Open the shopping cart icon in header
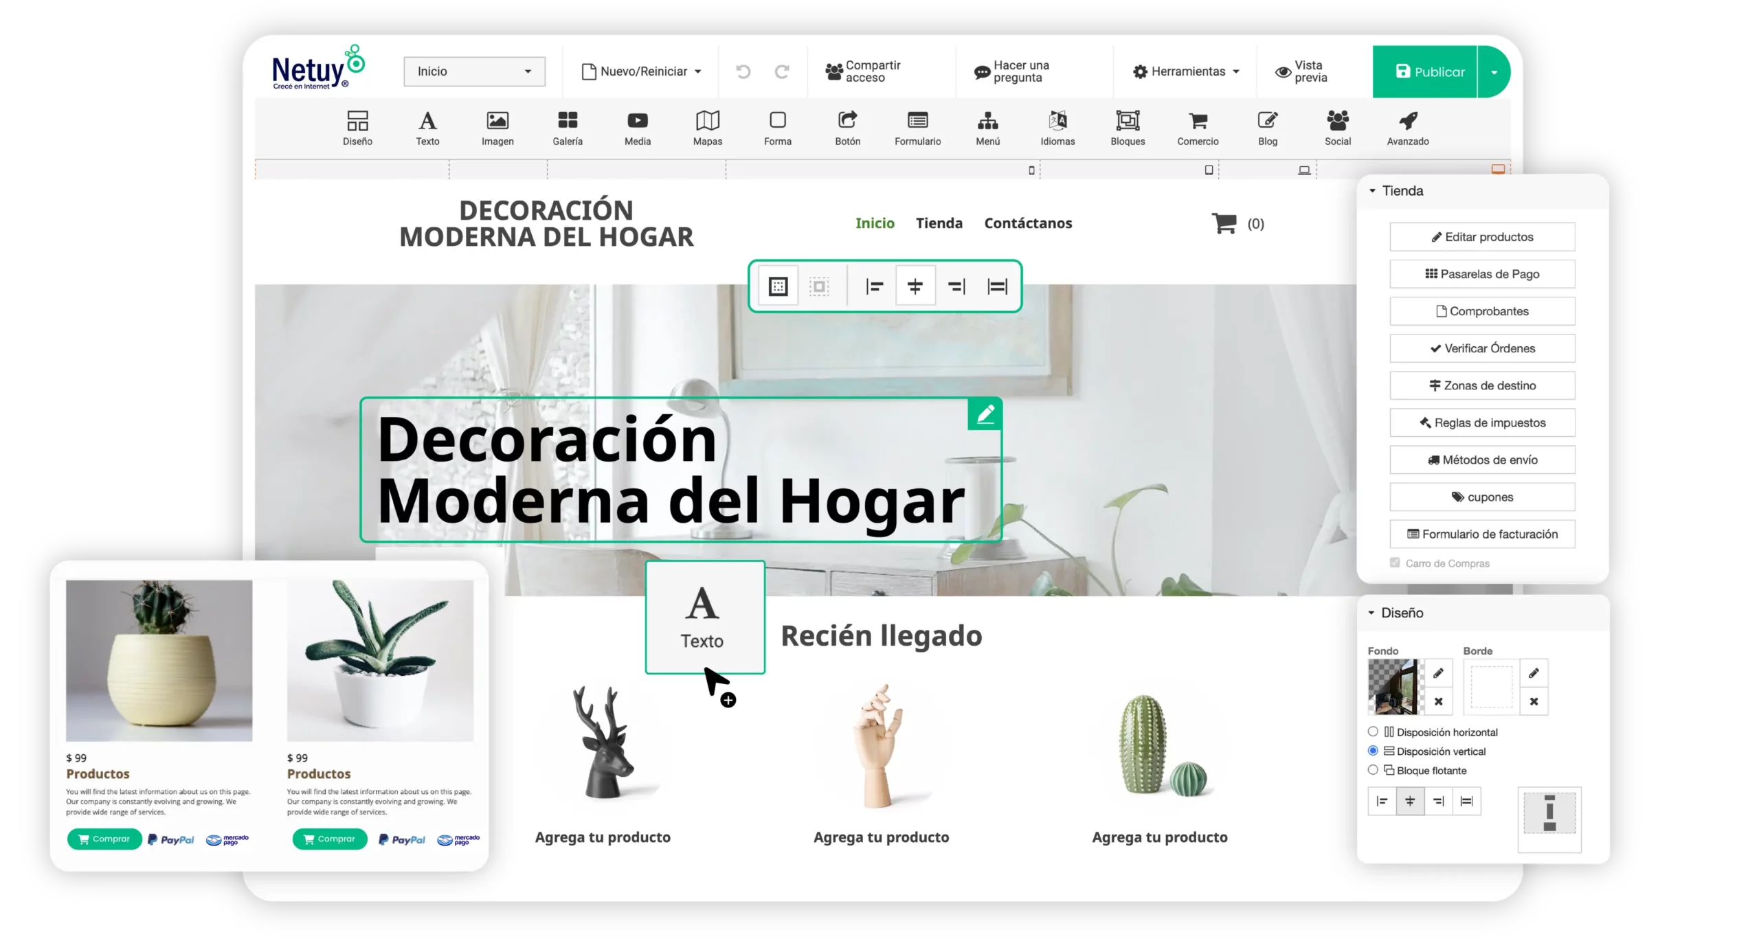The width and height of the screenshot is (1759, 941). 1224,223
